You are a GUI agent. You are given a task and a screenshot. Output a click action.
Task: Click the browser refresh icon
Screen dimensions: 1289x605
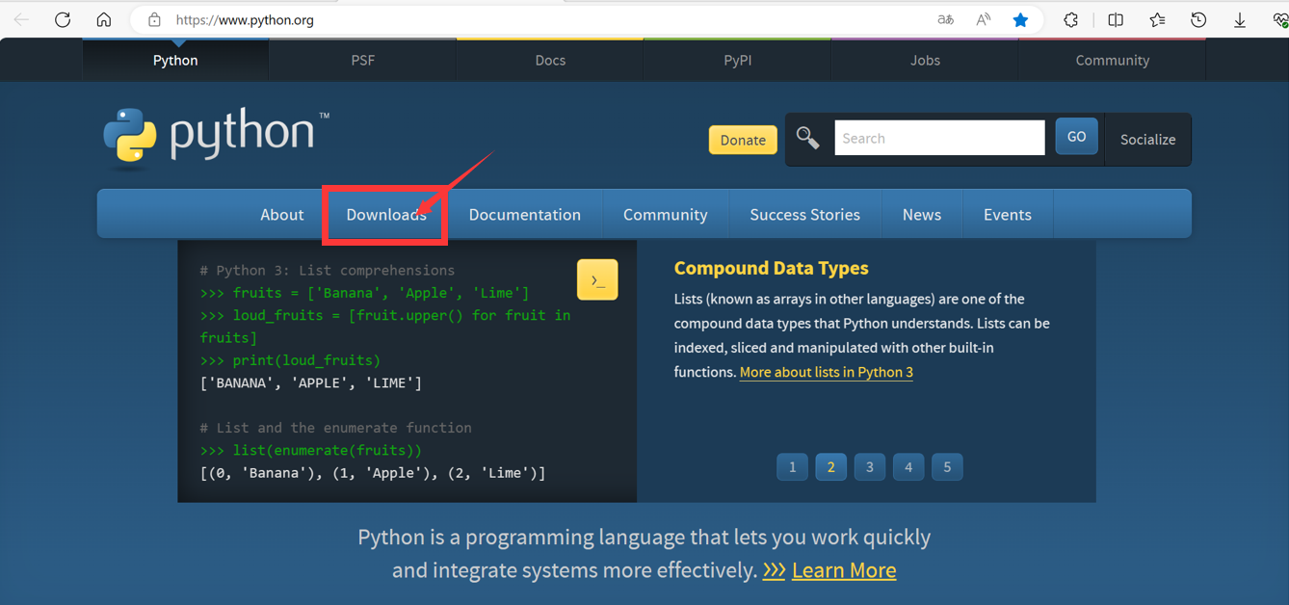63,19
